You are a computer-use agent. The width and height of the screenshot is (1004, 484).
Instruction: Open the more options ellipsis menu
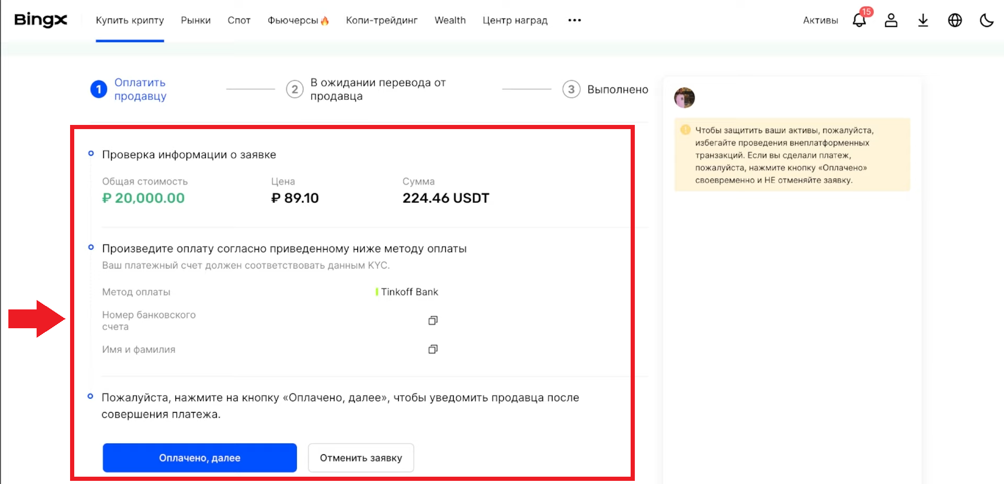coord(574,20)
